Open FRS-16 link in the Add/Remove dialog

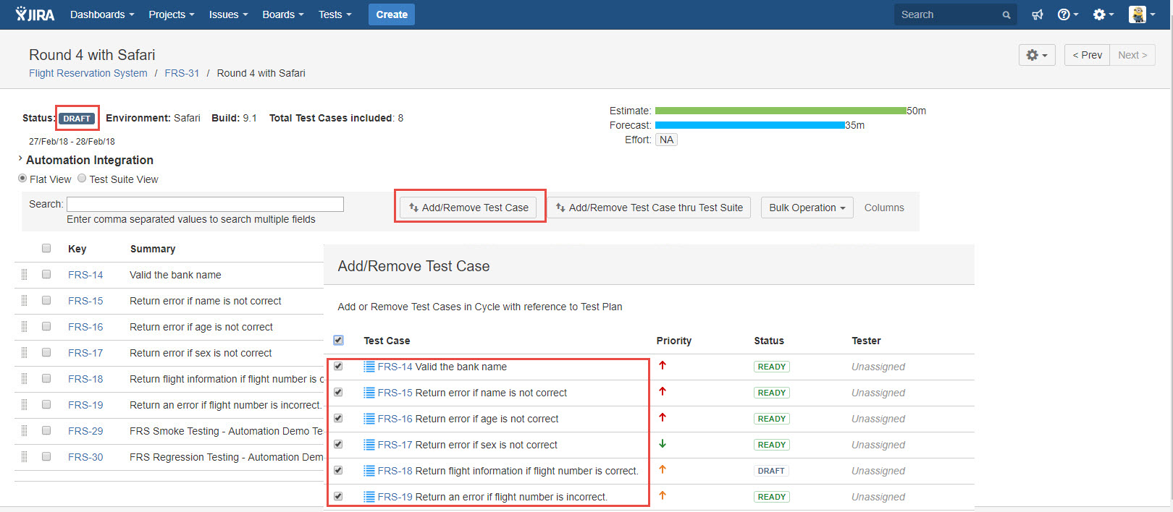[395, 419]
